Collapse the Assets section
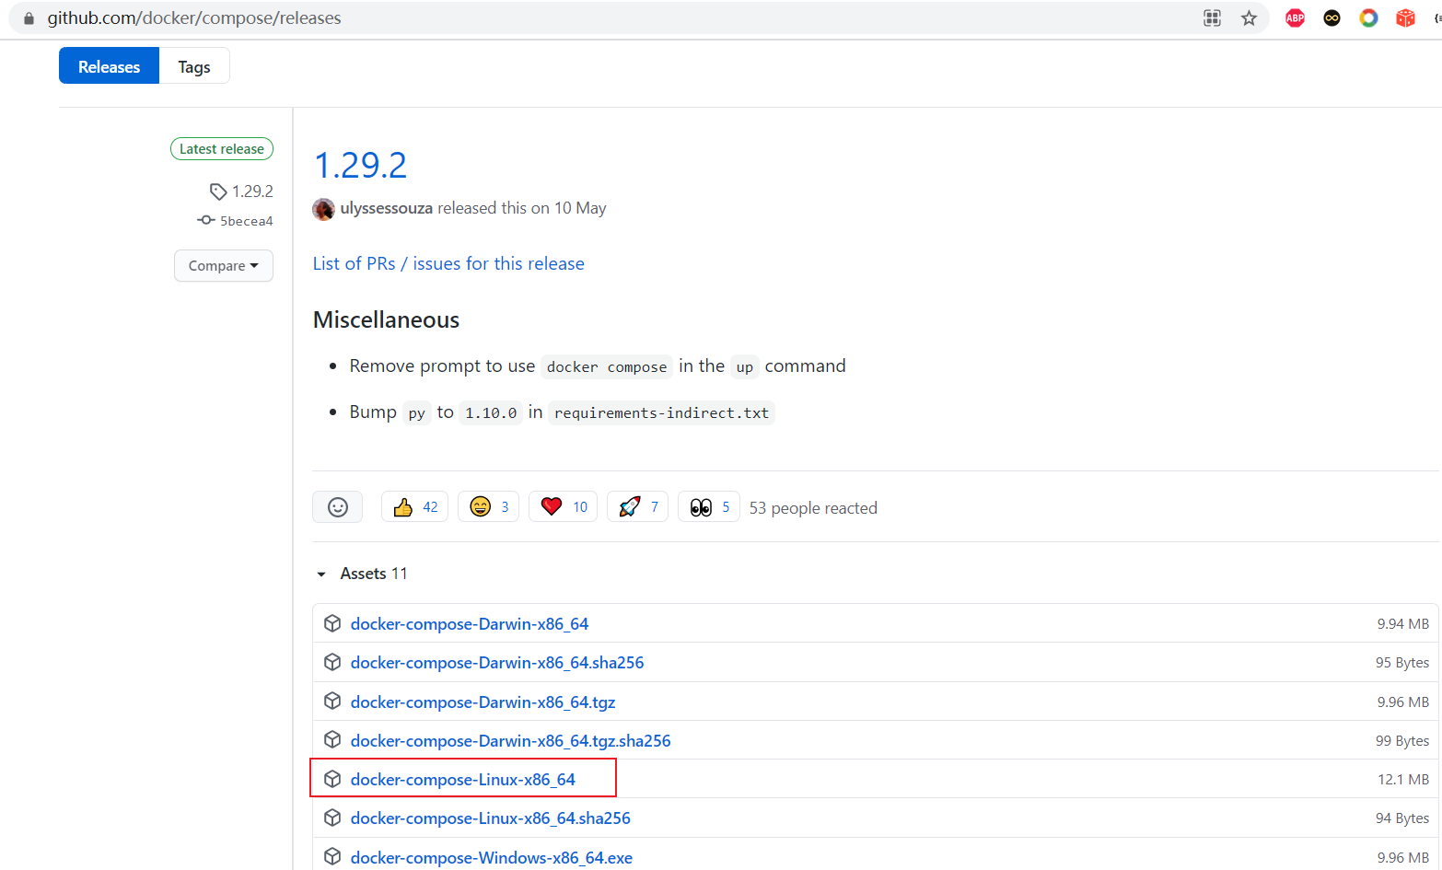 click(321, 574)
